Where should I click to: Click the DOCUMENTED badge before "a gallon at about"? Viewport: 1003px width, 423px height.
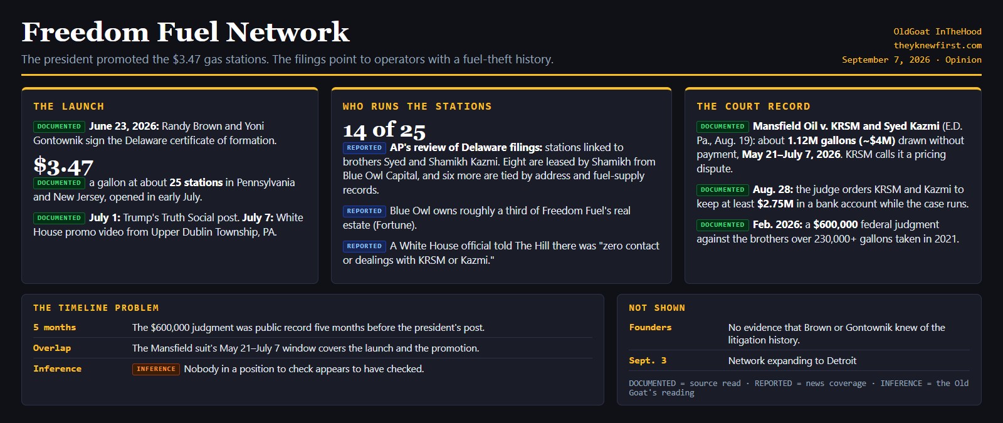[59, 183]
